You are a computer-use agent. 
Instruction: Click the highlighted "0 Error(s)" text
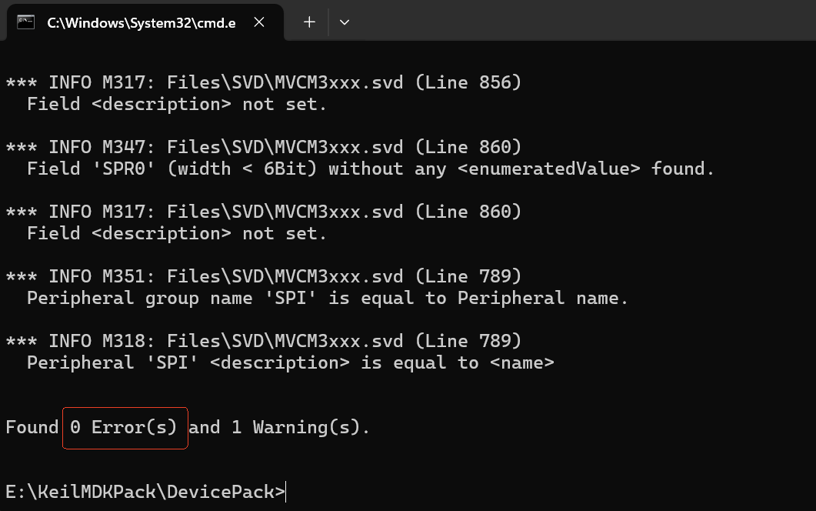(x=124, y=427)
